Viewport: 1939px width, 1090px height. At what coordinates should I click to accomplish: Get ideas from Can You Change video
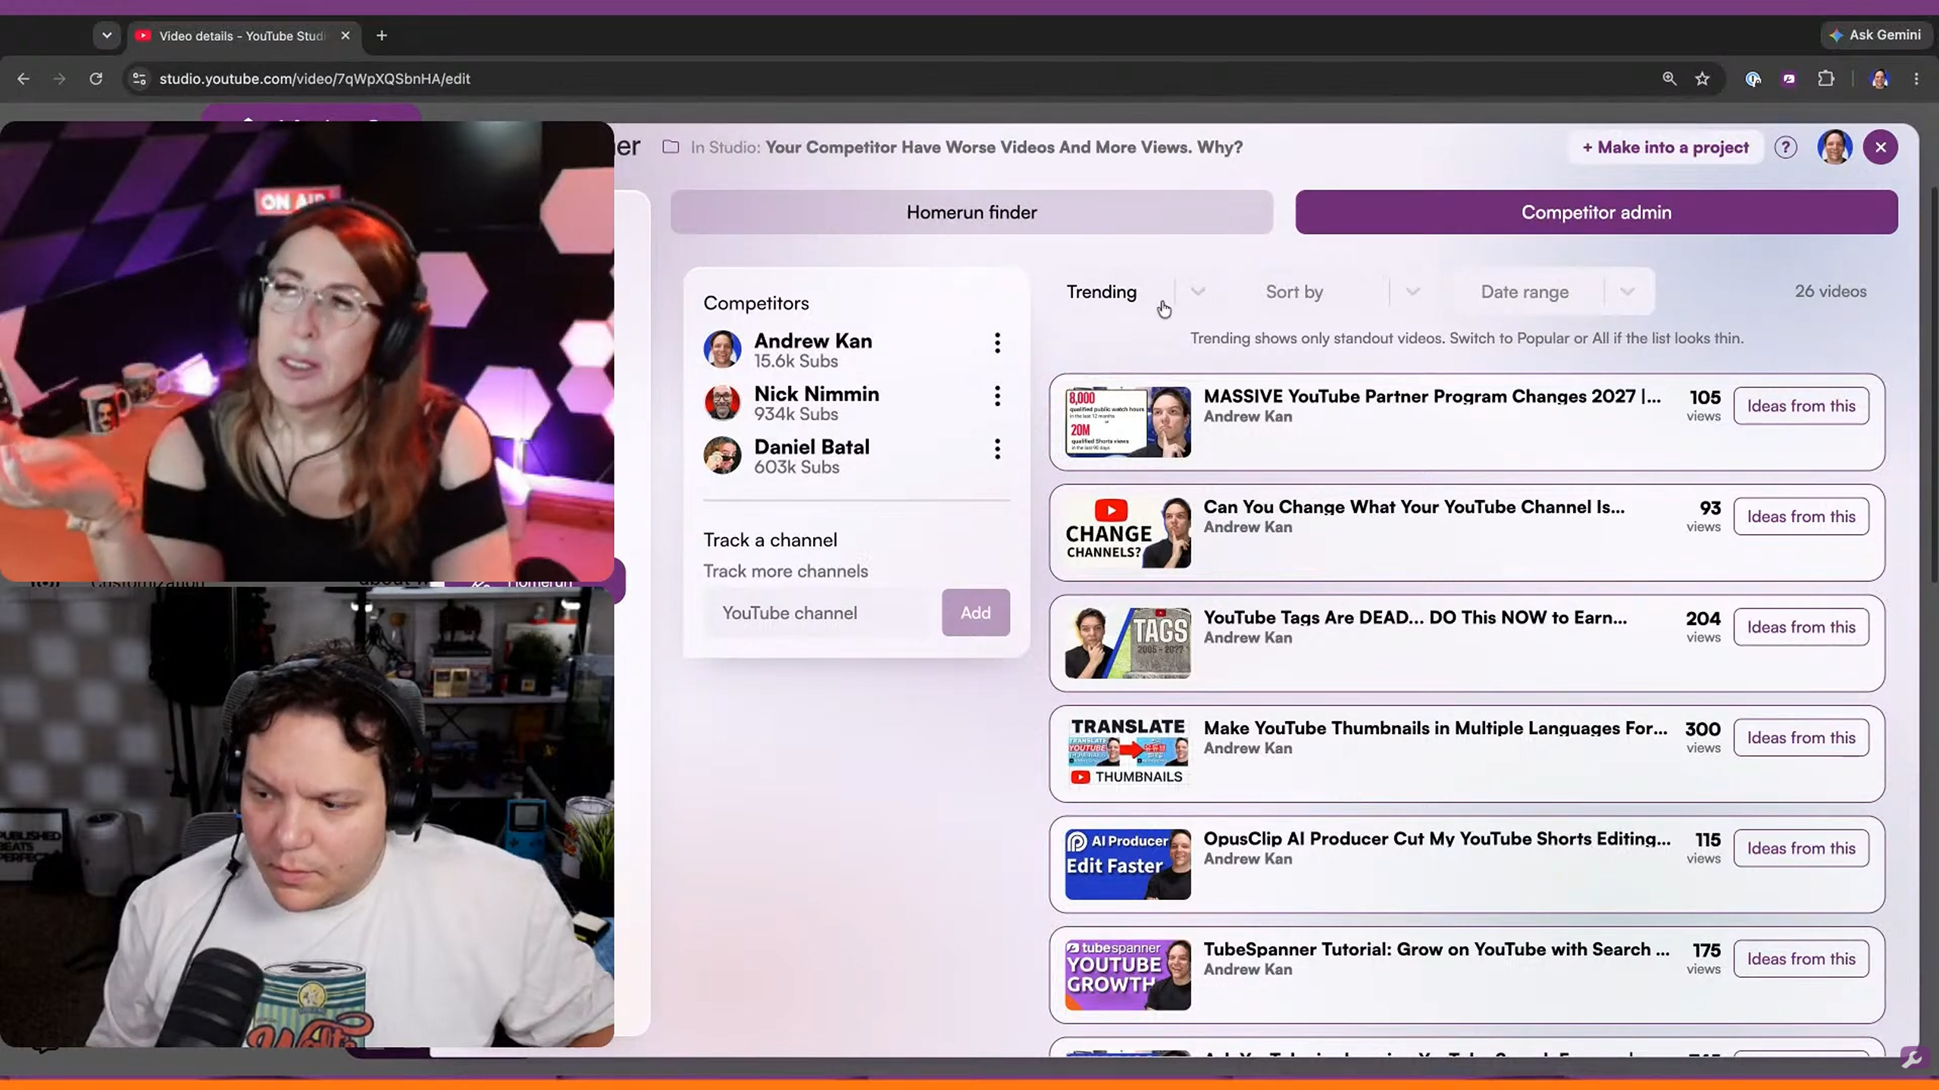point(1801,517)
